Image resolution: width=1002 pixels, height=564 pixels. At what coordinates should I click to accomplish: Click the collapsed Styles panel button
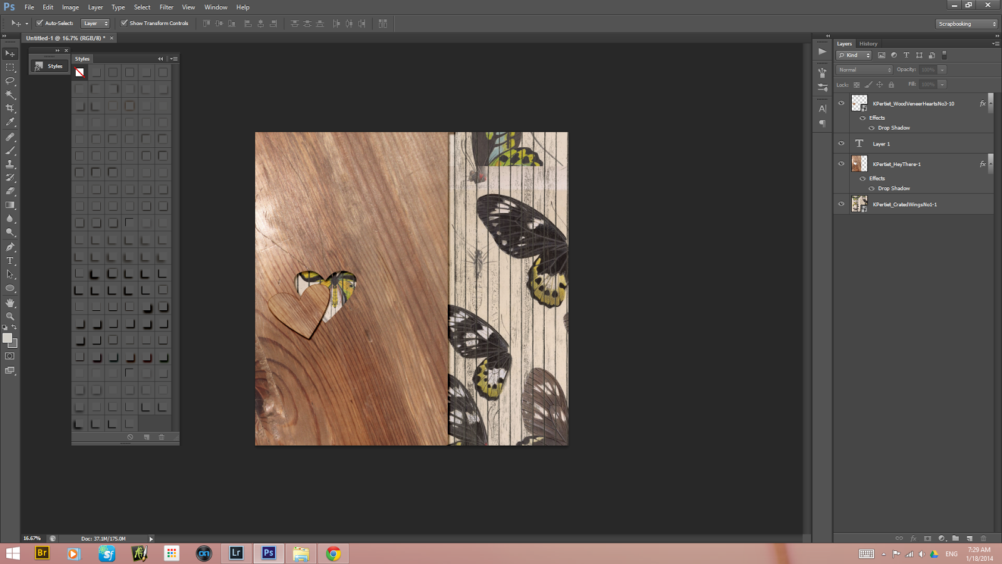pos(49,66)
